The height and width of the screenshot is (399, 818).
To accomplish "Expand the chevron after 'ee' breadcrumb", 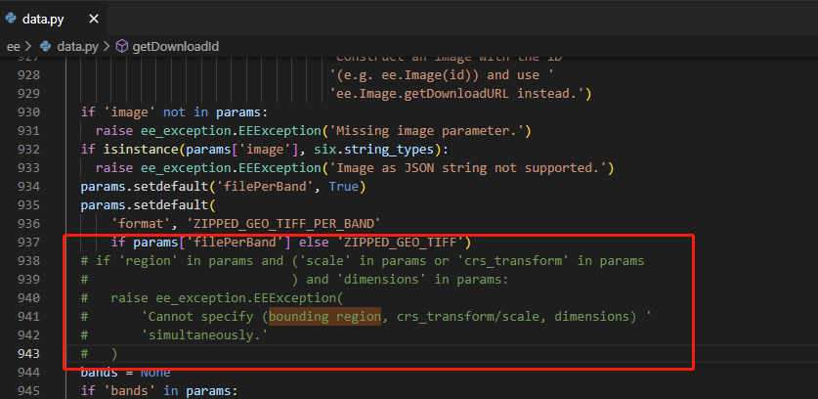I will coord(28,47).
